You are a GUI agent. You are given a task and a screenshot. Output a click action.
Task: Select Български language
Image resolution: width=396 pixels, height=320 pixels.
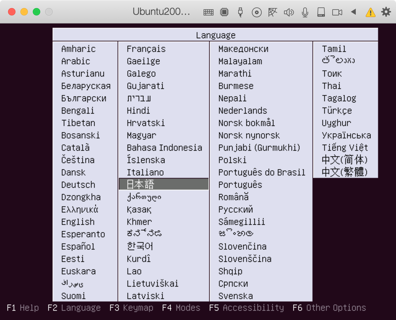tap(84, 98)
